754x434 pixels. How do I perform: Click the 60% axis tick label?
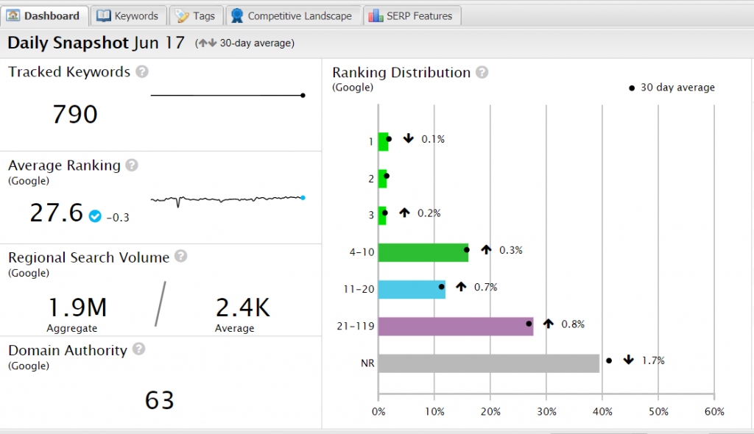point(714,412)
